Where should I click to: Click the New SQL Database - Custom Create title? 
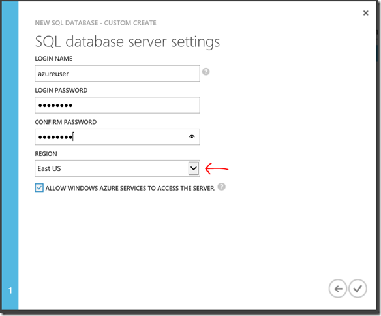pyautogui.click(x=95, y=23)
